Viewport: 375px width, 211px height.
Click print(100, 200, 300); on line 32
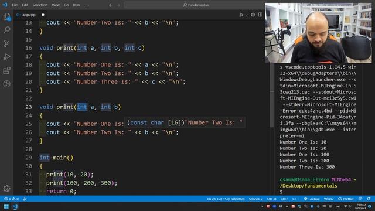point(82,183)
